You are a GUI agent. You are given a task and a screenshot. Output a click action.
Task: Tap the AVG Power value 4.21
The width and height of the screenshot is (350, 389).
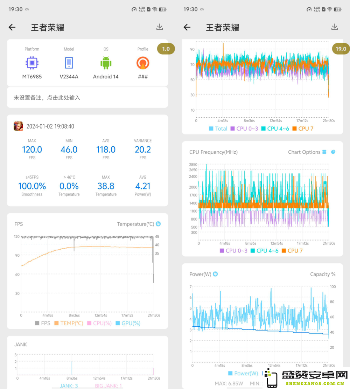143,186
